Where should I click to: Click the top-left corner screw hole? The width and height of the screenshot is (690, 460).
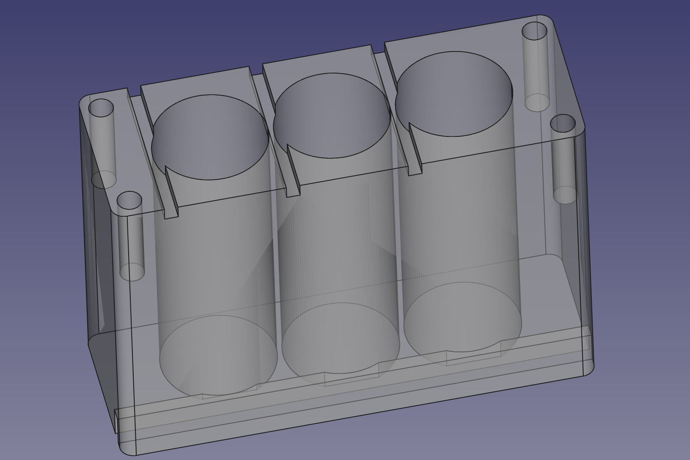[101, 109]
